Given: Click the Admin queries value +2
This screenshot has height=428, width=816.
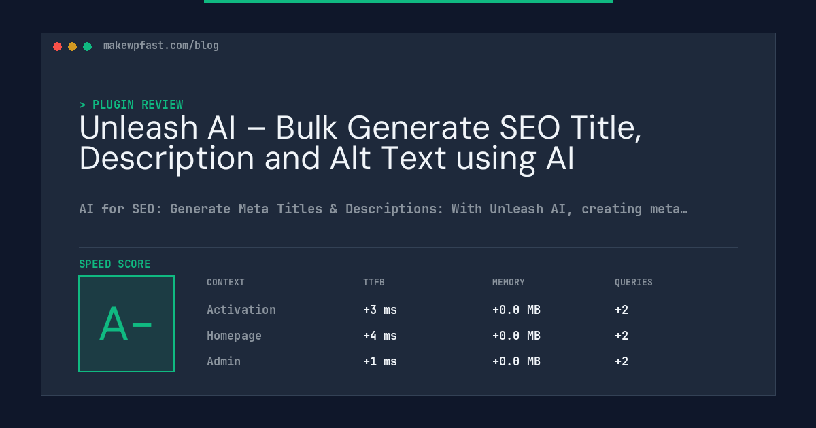Looking at the screenshot, I should pyautogui.click(x=622, y=361).
